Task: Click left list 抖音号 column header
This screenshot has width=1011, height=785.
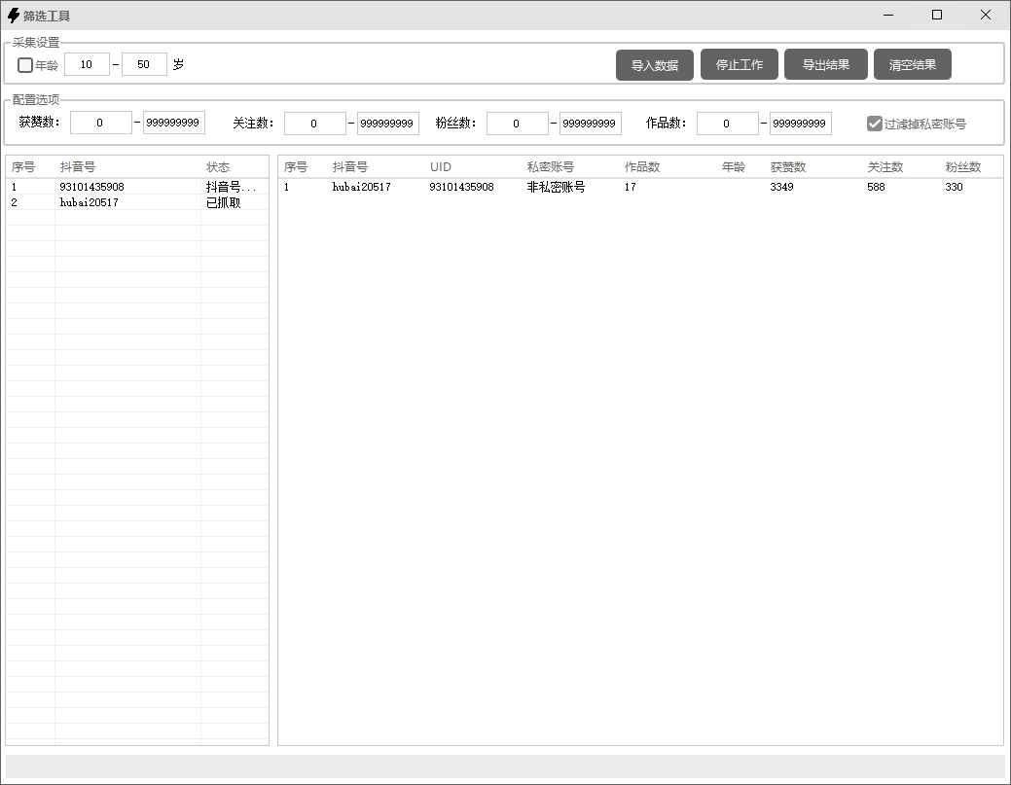Action: [127, 167]
